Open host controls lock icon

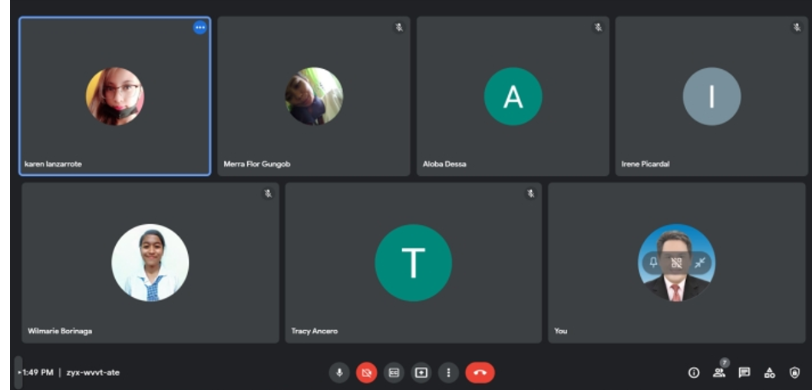(x=794, y=372)
